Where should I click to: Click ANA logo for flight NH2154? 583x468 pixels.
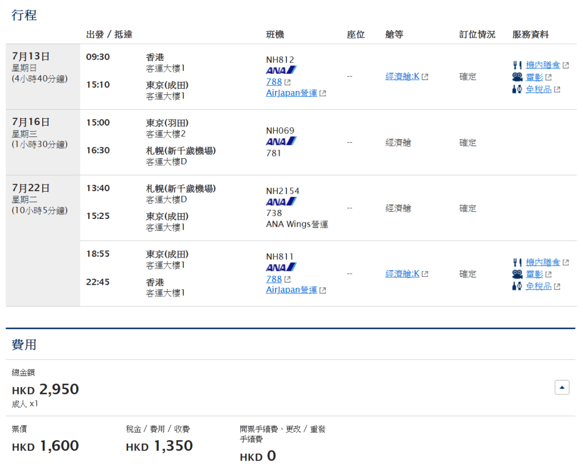pyautogui.click(x=281, y=202)
